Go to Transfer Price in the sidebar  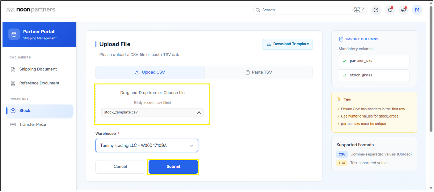point(32,125)
